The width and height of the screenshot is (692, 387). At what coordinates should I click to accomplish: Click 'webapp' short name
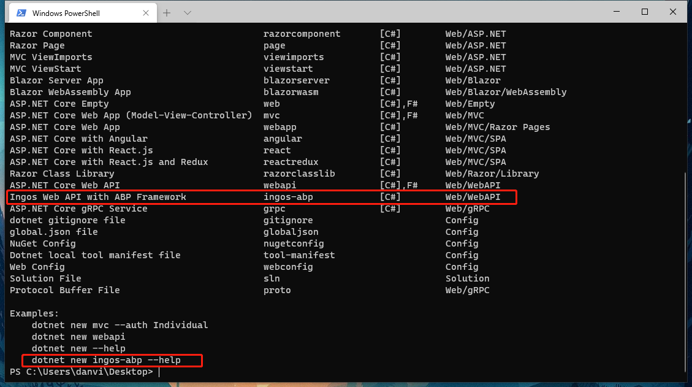279,127
